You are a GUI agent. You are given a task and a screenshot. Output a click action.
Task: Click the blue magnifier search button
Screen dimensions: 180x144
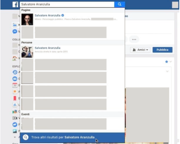pyautogui.click(x=120, y=4)
